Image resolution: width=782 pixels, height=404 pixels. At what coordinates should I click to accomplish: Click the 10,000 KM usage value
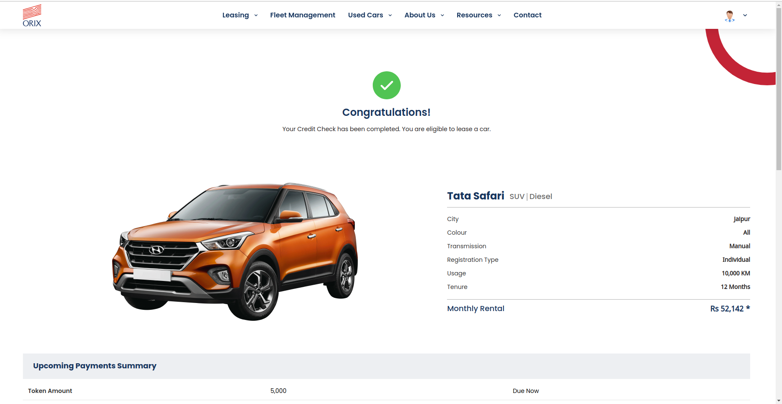click(736, 273)
